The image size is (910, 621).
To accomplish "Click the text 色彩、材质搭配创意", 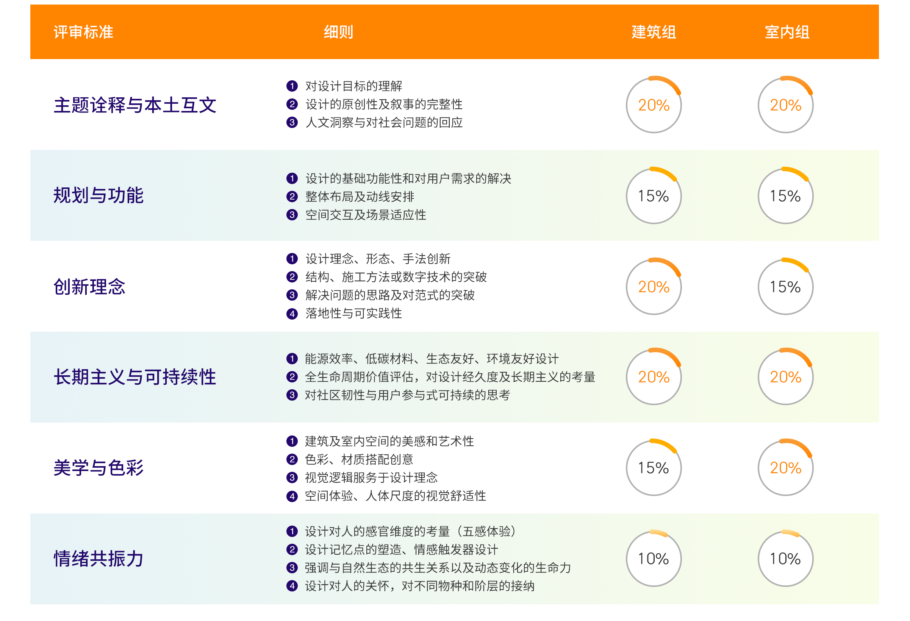I will (359, 459).
